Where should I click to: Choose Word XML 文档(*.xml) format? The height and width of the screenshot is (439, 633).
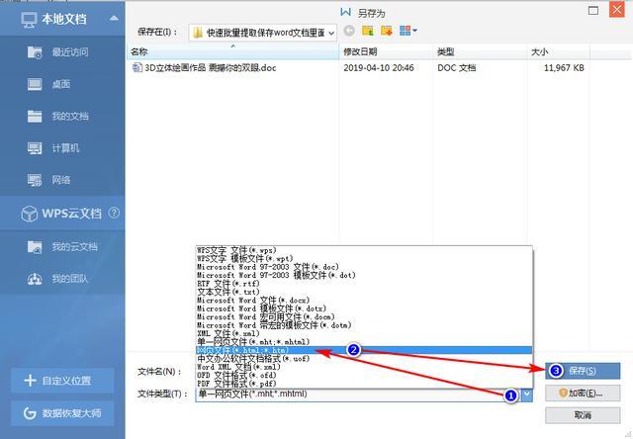pos(364,367)
